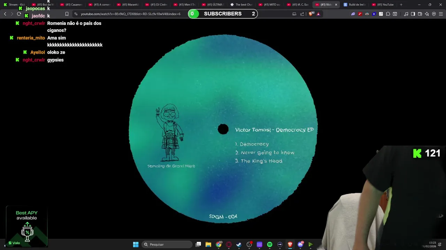Open Google Chrome from taskbar
This screenshot has height=250, width=446.
click(x=218, y=244)
